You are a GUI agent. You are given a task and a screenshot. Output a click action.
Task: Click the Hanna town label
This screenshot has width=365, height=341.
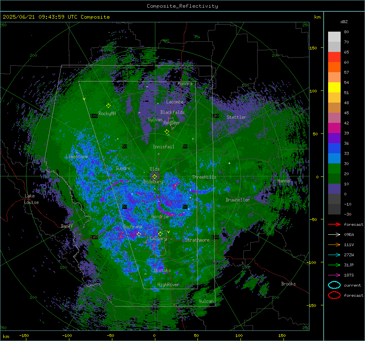[283, 181]
